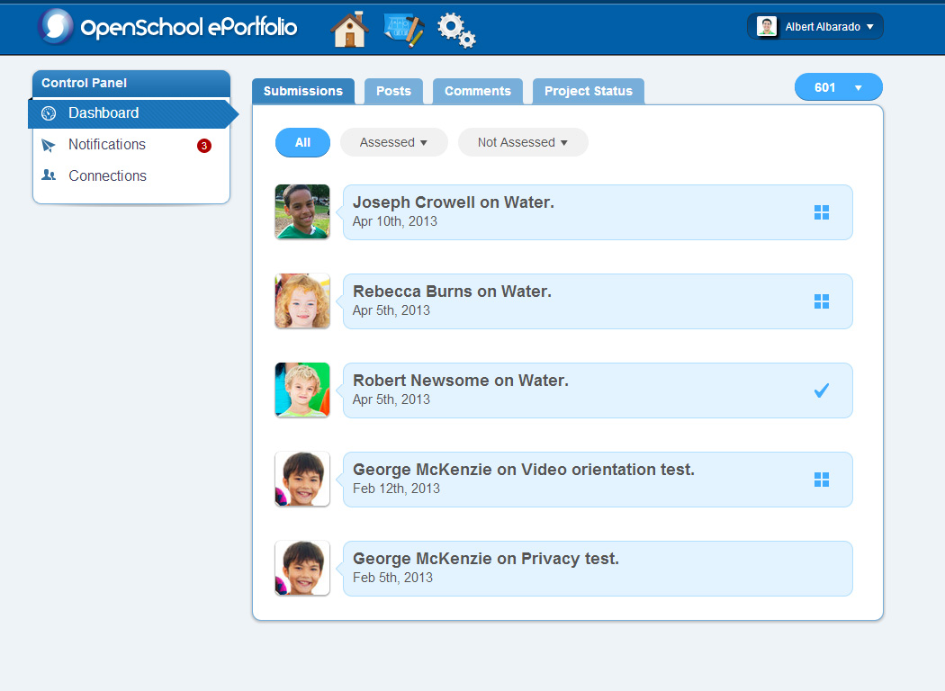The width and height of the screenshot is (945, 691).
Task: Switch to the Comments tab
Action: [x=477, y=91]
